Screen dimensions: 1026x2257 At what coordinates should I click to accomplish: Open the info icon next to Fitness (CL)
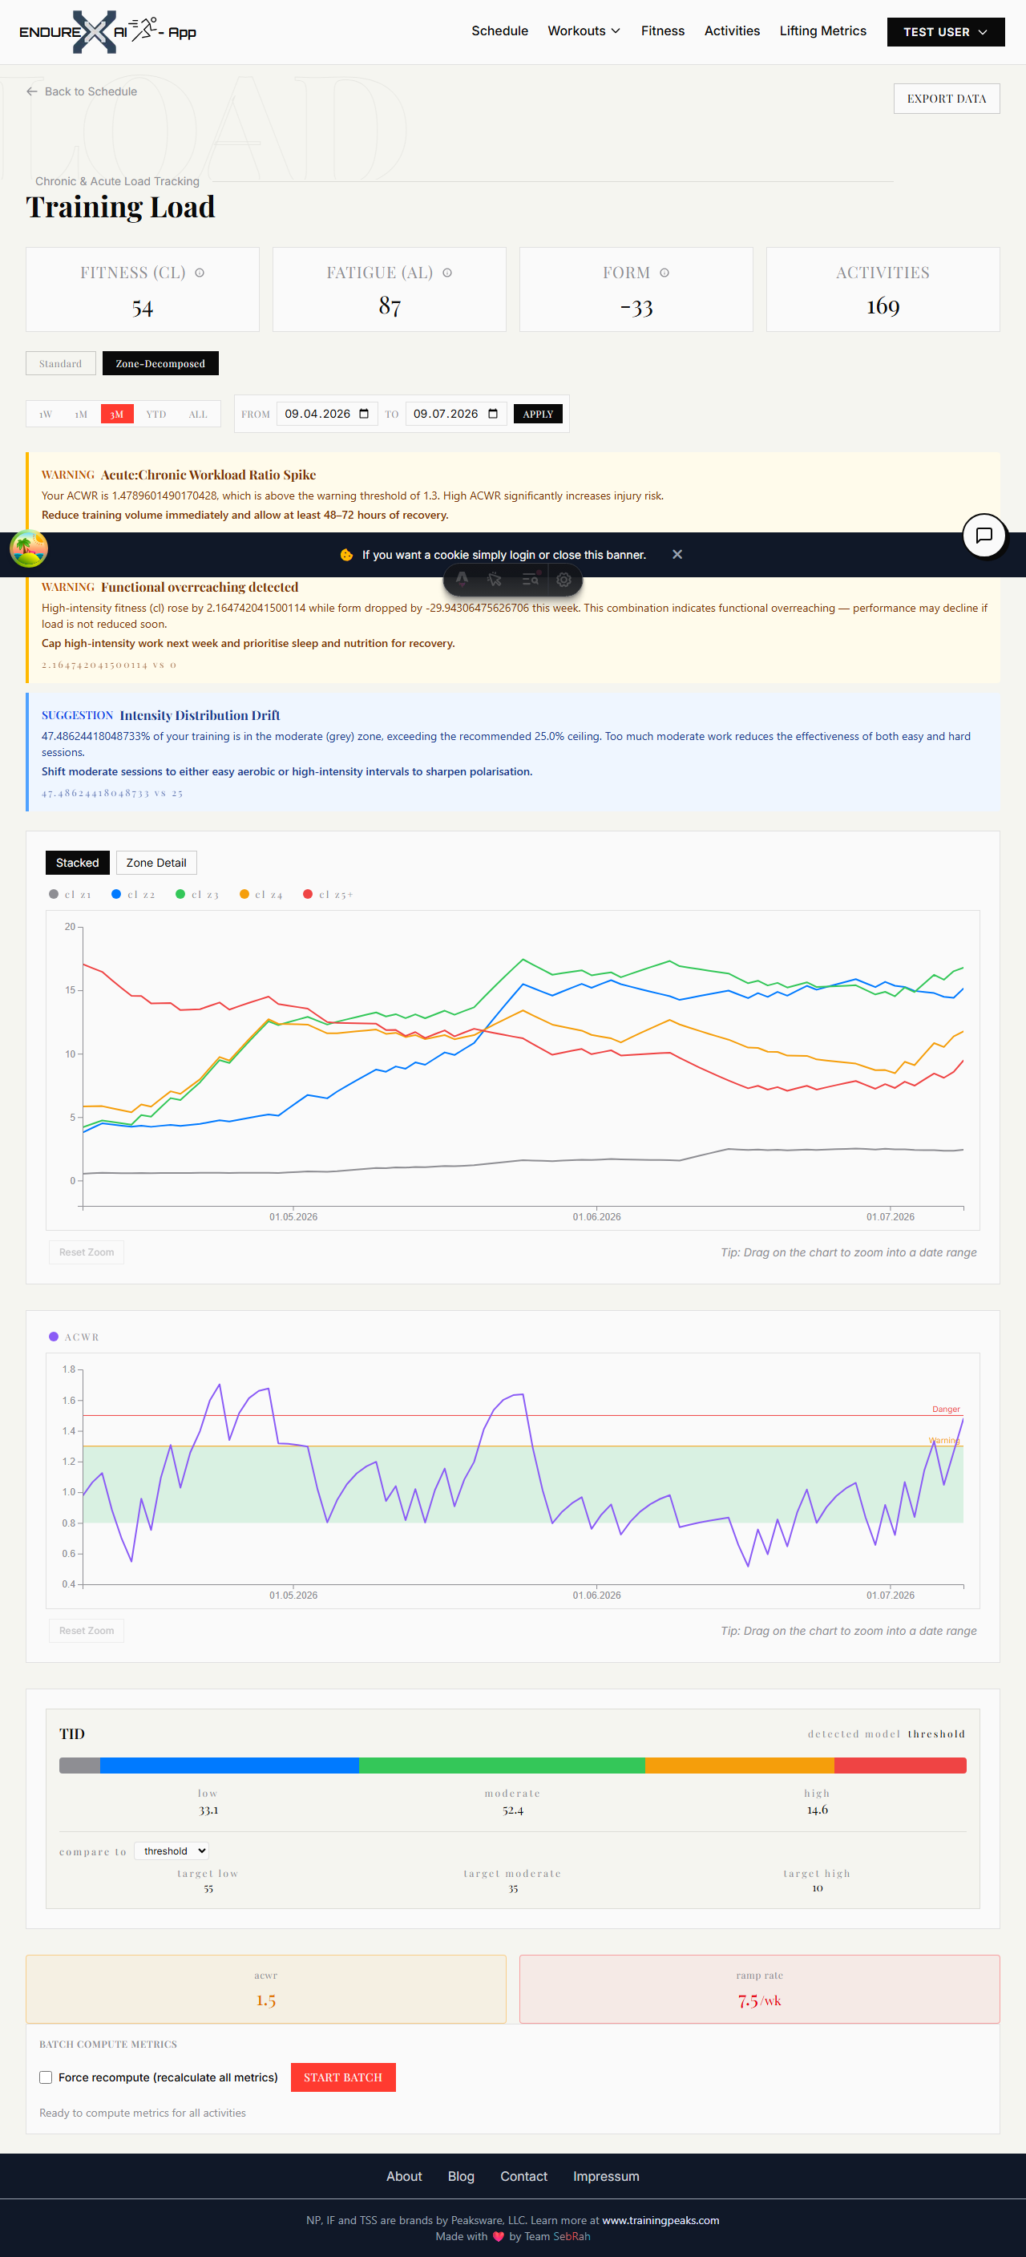pyautogui.click(x=200, y=273)
